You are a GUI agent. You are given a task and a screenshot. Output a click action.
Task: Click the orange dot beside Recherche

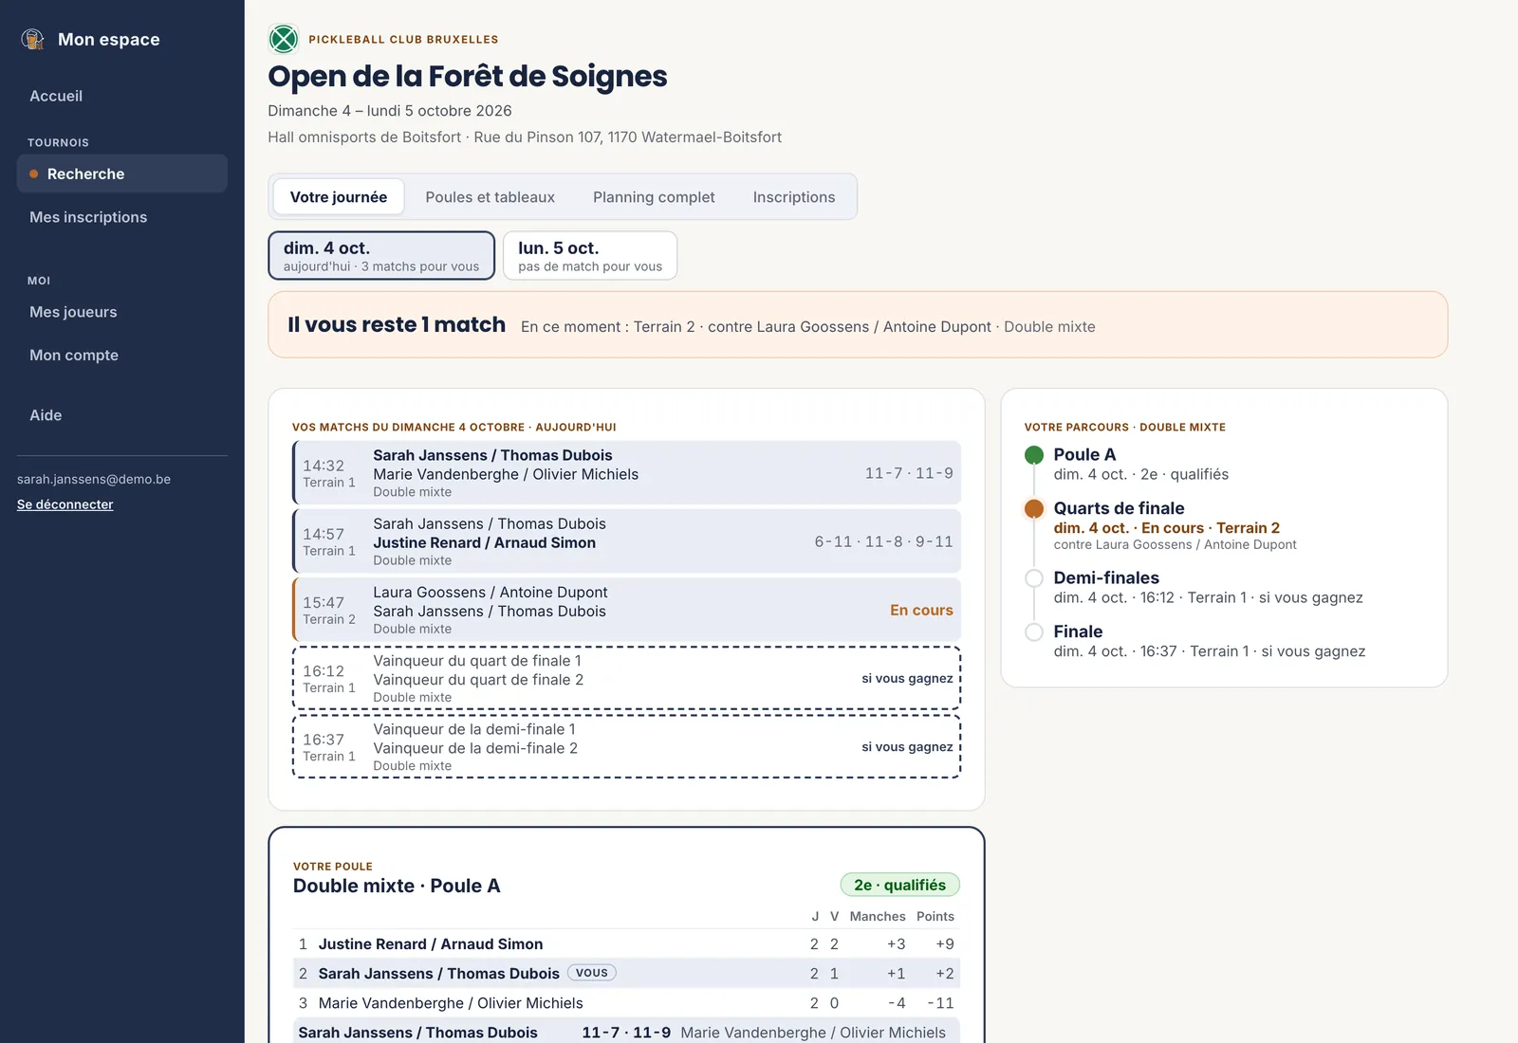click(x=34, y=174)
